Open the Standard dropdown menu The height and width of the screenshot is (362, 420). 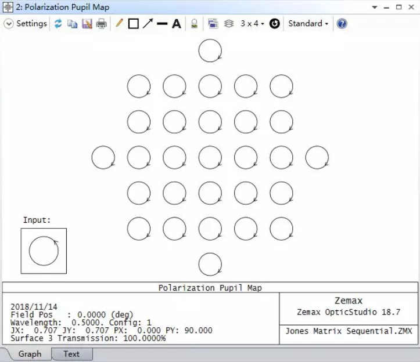308,24
